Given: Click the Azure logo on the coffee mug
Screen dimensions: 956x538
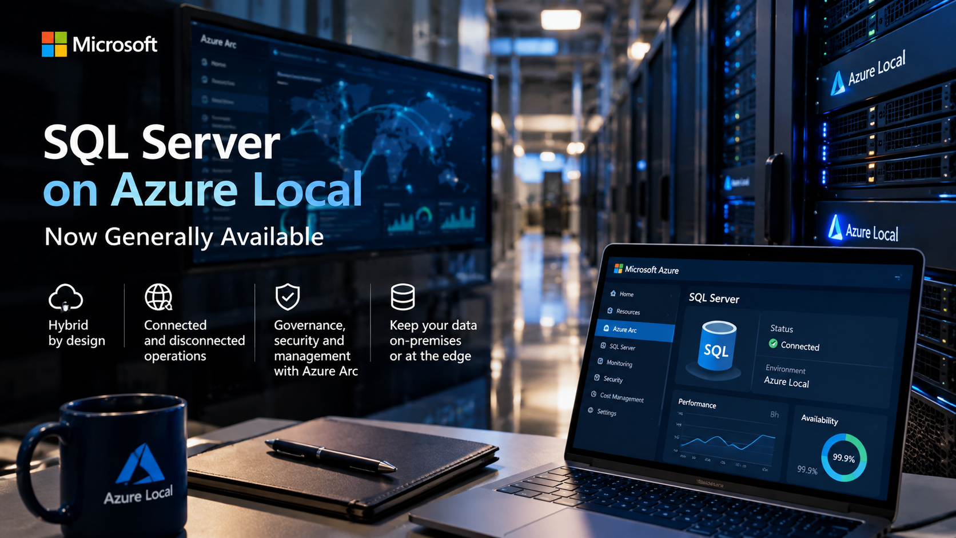Looking at the screenshot, I should pos(140,464).
